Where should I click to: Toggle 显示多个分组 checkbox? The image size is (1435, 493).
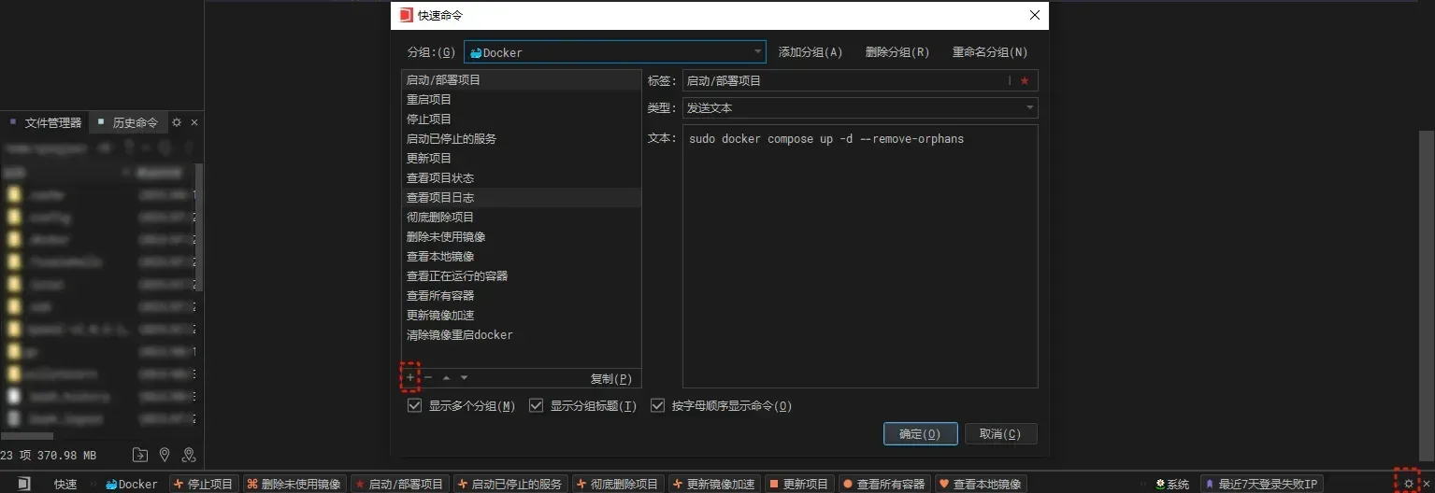414,406
